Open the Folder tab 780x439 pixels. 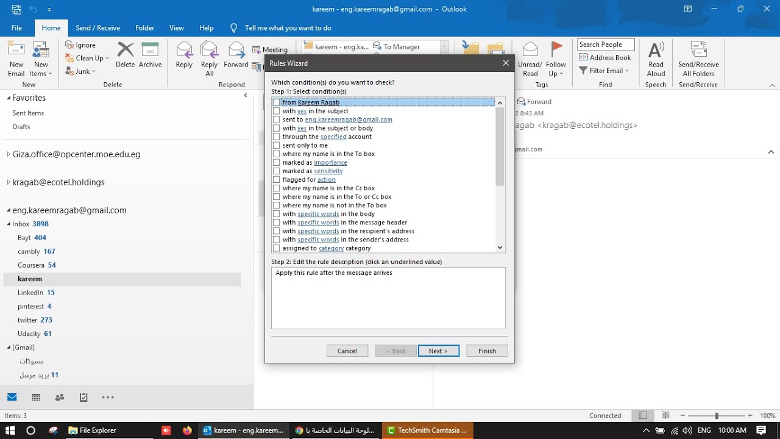click(144, 28)
